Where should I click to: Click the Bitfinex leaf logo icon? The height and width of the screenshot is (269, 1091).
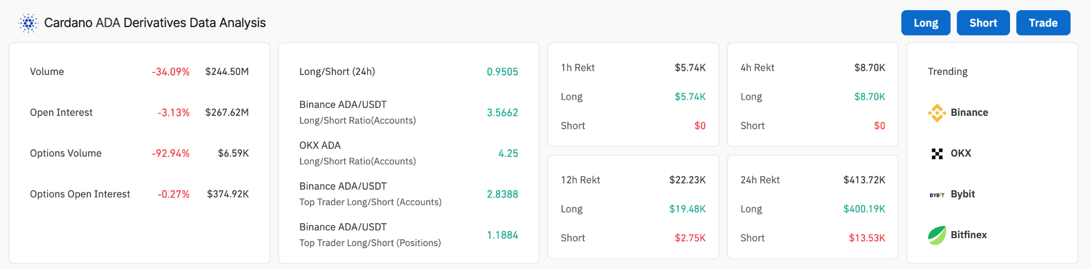click(937, 235)
